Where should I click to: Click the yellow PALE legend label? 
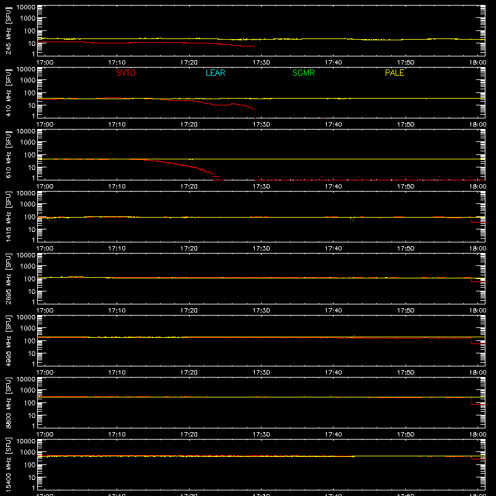tap(394, 73)
